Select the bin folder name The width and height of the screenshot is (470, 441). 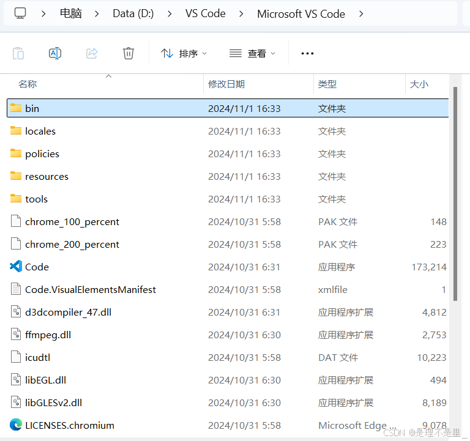(x=32, y=108)
